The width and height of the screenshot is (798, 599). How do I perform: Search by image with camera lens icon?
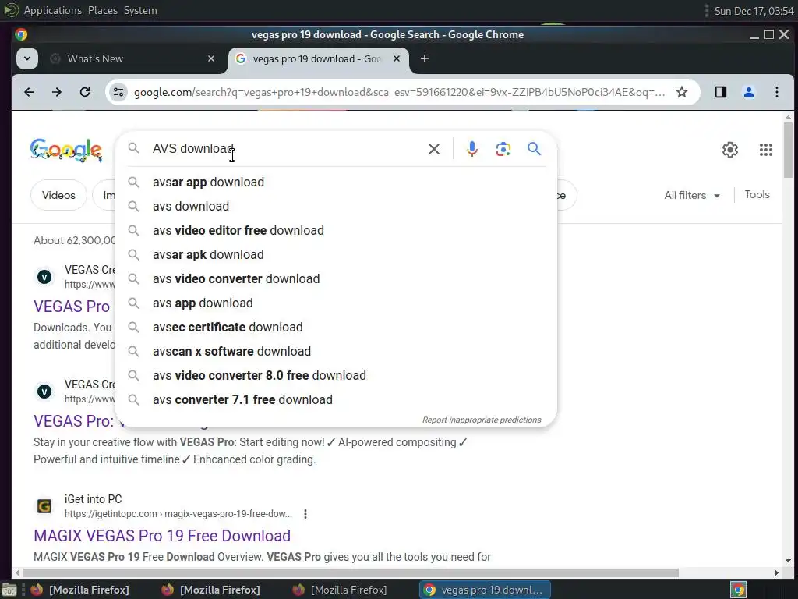[x=503, y=149]
